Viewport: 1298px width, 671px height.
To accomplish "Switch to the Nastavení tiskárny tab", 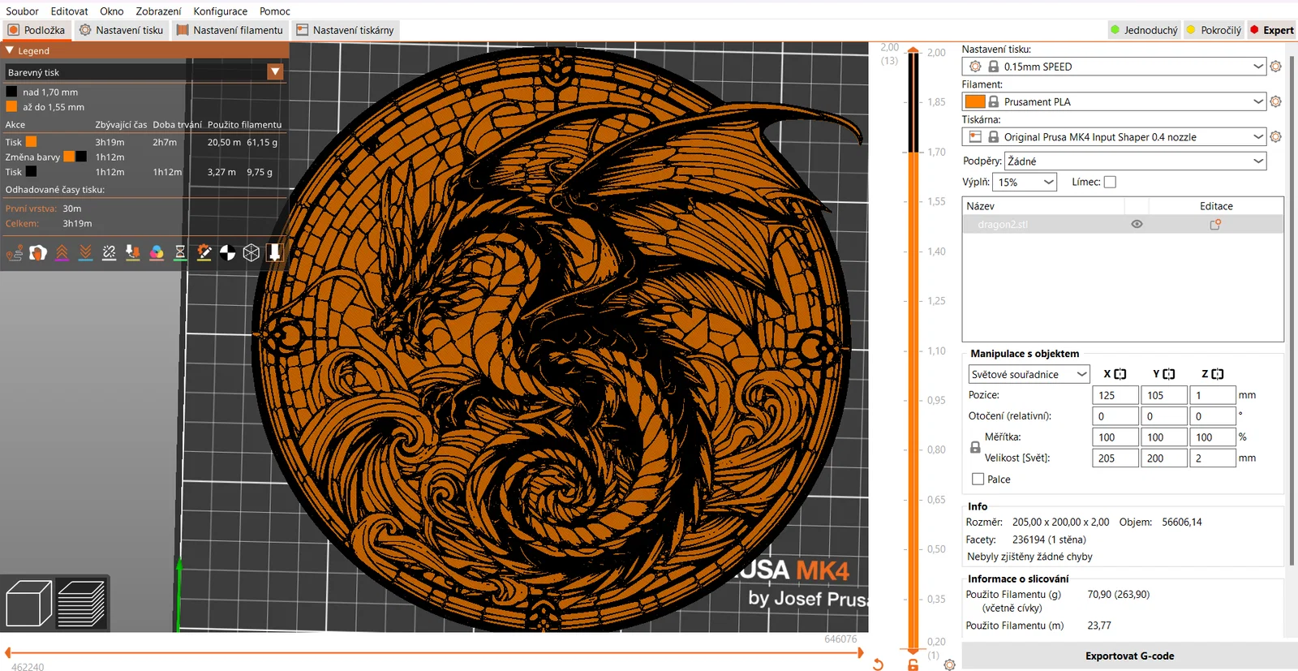I will pyautogui.click(x=345, y=30).
